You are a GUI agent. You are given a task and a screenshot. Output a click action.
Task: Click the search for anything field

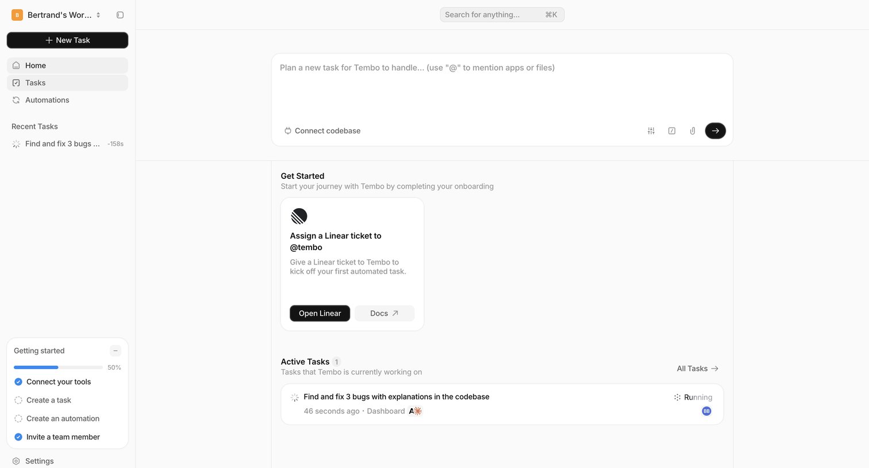point(502,15)
